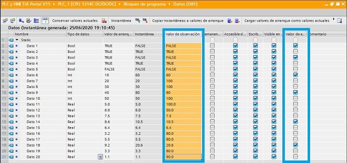
Task: Click the second icon right of Instantánea
Action: click(145, 20)
